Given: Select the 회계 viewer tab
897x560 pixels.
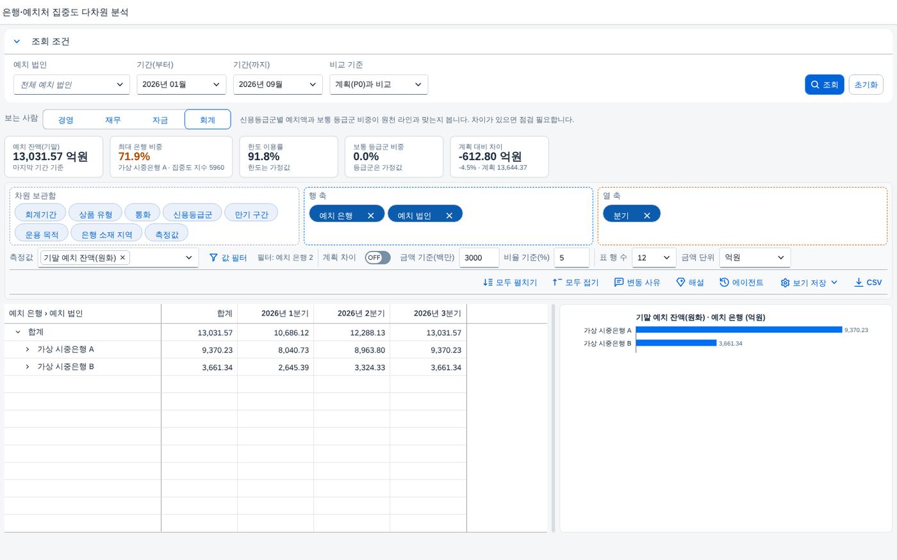Looking at the screenshot, I should 208,120.
